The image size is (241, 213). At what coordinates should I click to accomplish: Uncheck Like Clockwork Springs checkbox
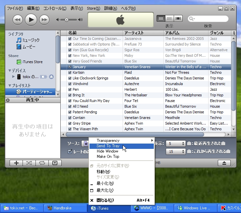[70, 78]
